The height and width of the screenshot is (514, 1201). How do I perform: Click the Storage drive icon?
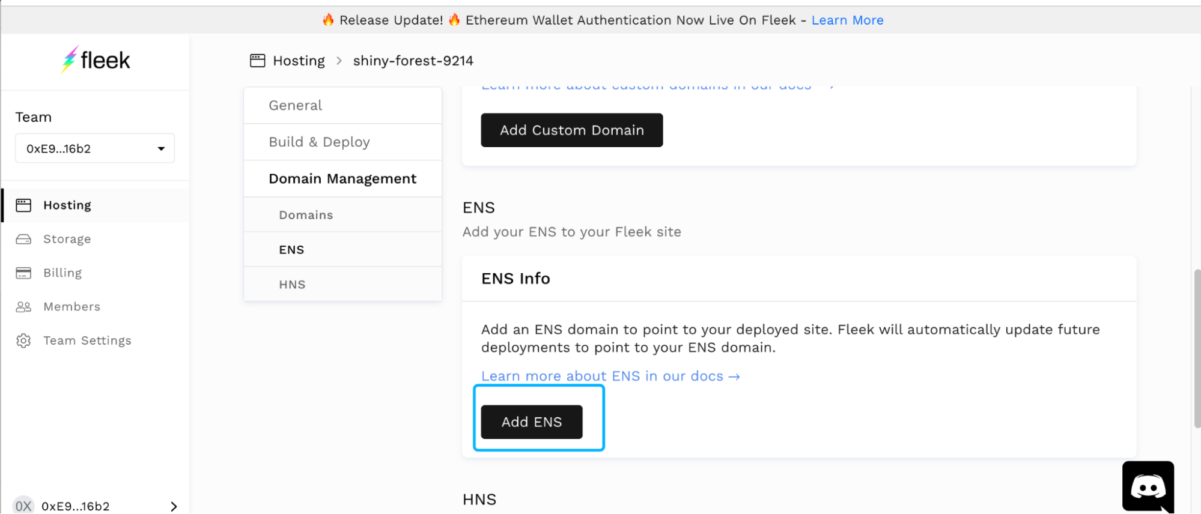pos(23,239)
